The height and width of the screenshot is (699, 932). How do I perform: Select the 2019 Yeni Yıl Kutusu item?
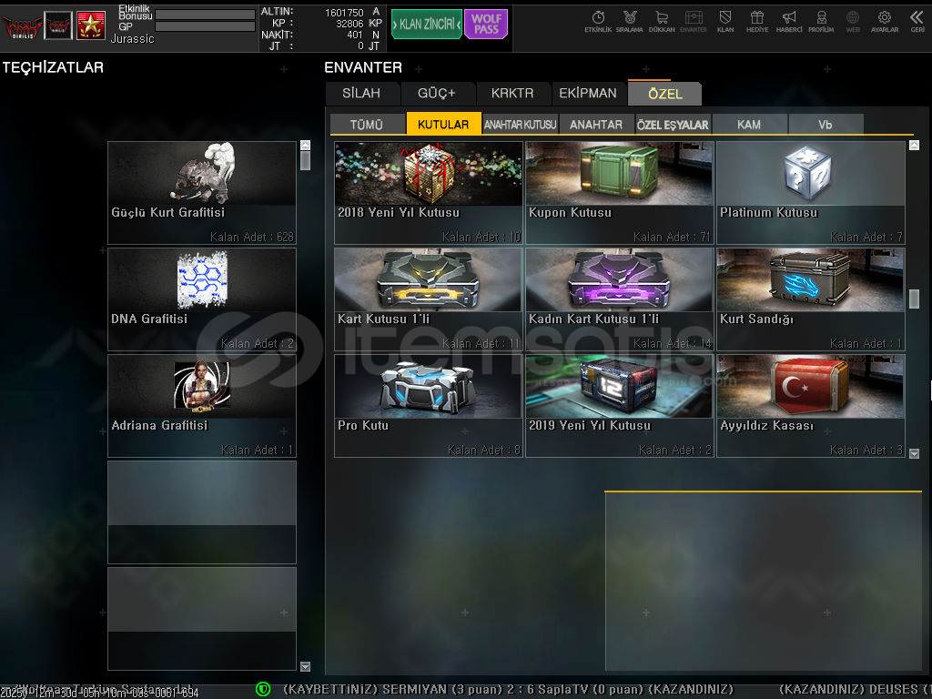pyautogui.click(x=619, y=406)
